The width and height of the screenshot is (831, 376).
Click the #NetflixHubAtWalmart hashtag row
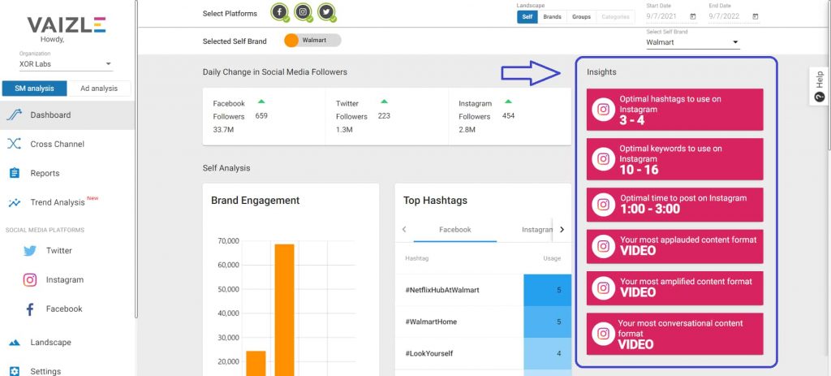click(484, 290)
